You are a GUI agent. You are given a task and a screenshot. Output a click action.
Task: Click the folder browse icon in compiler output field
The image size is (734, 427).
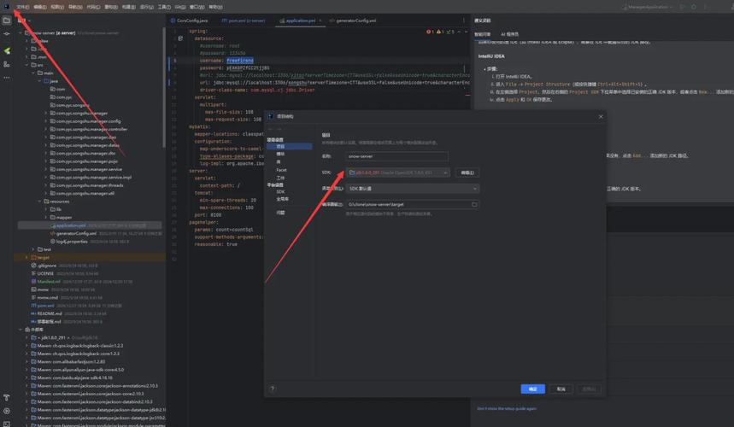point(474,205)
